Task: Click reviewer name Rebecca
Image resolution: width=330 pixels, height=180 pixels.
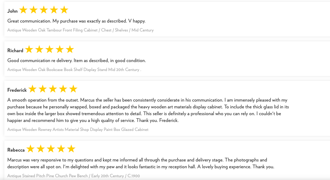Action: [x=16, y=150]
